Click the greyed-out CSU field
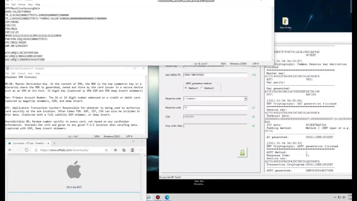 [x=215, y=117]
